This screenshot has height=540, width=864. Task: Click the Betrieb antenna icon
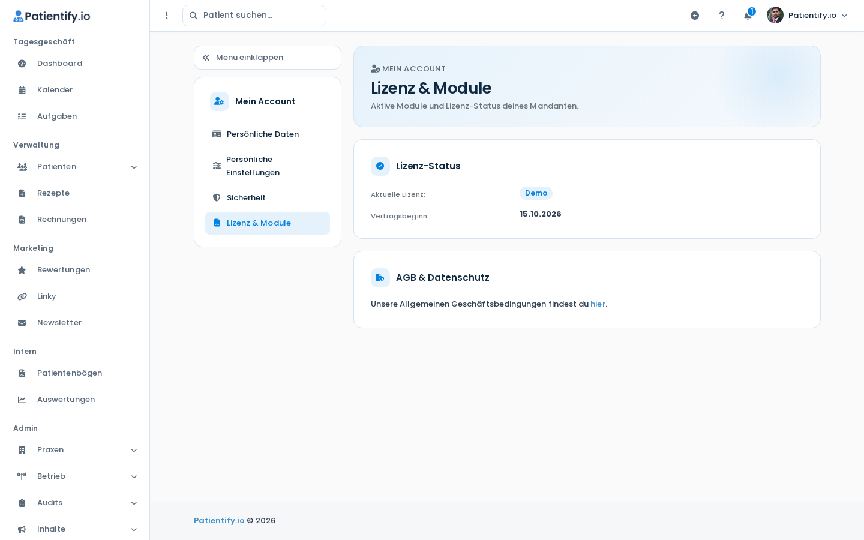click(22, 476)
